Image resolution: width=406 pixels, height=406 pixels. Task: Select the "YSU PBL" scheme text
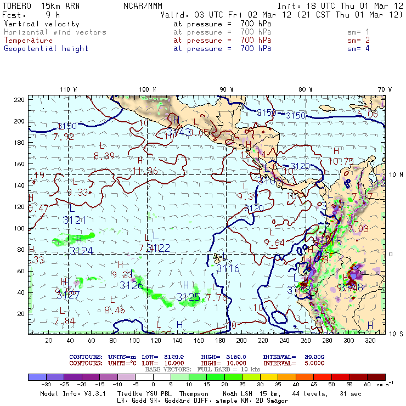point(159,394)
